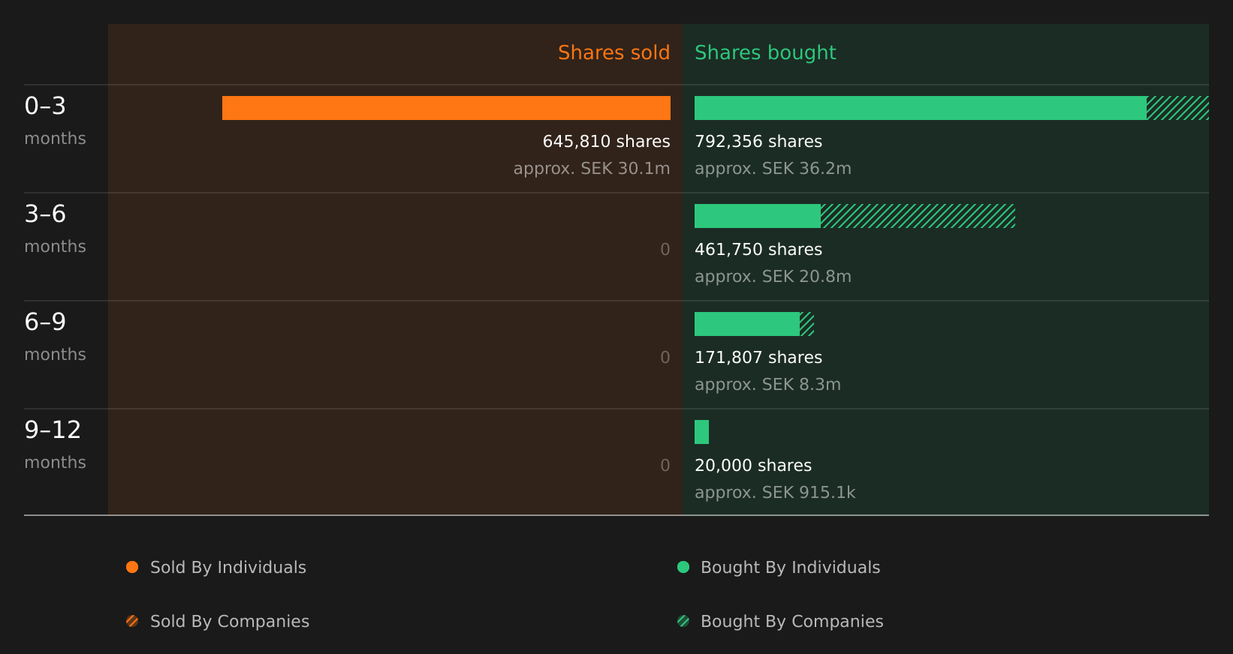The height and width of the screenshot is (654, 1233).
Task: Click the striped Sold By Companies legend icon
Action: (132, 621)
